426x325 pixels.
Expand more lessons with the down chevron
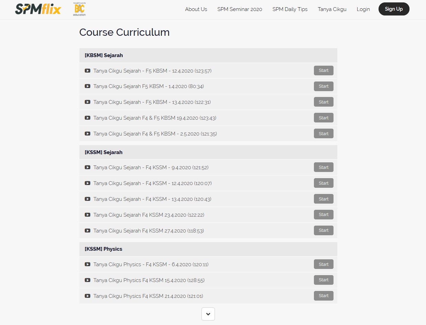(208, 314)
